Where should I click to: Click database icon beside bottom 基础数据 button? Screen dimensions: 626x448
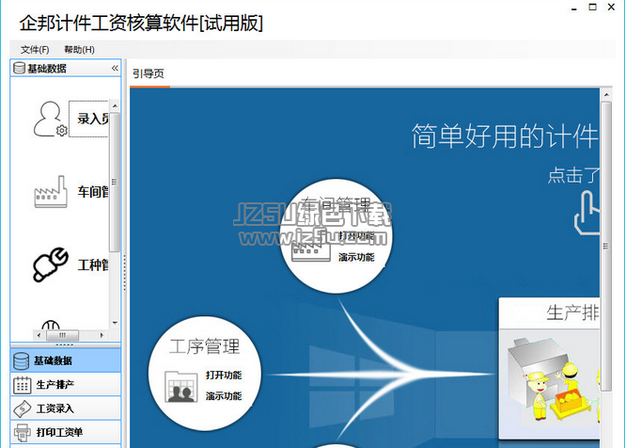21,360
